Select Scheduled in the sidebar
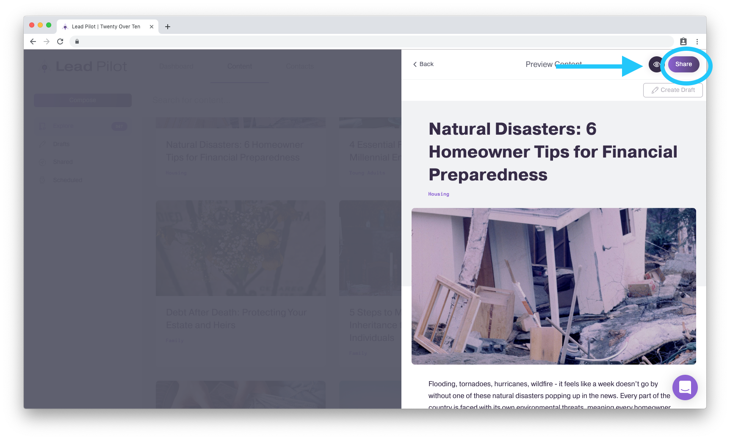 point(68,180)
